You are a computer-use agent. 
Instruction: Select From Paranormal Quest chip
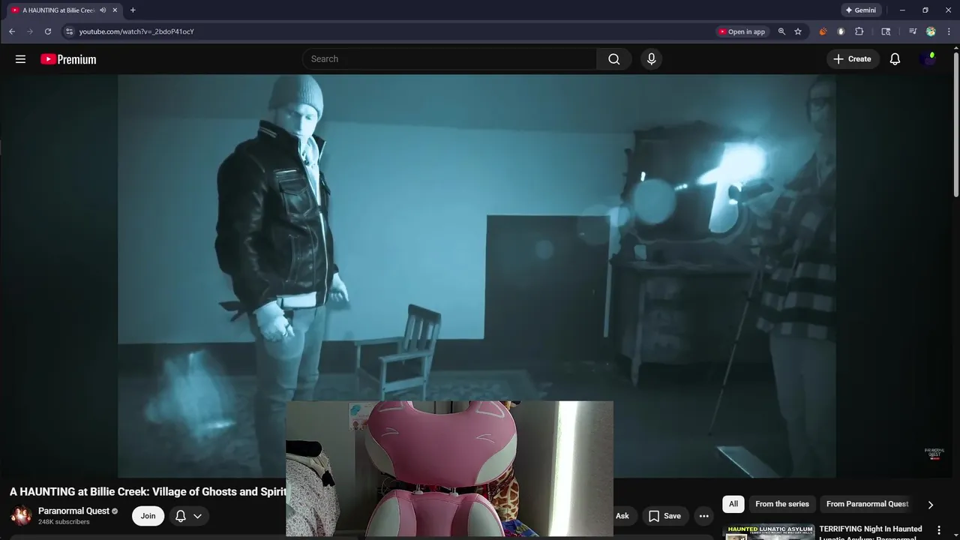pyautogui.click(x=867, y=504)
